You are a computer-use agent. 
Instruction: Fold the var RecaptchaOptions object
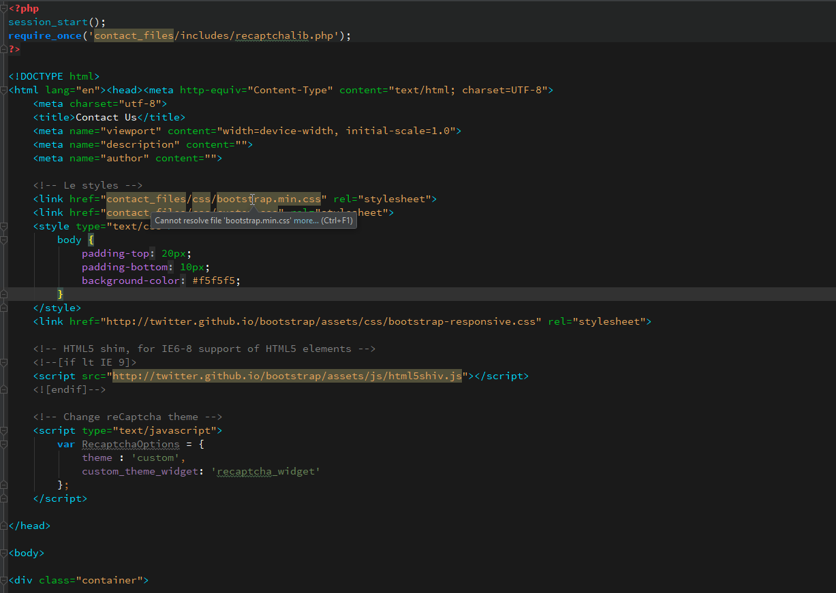click(x=4, y=444)
